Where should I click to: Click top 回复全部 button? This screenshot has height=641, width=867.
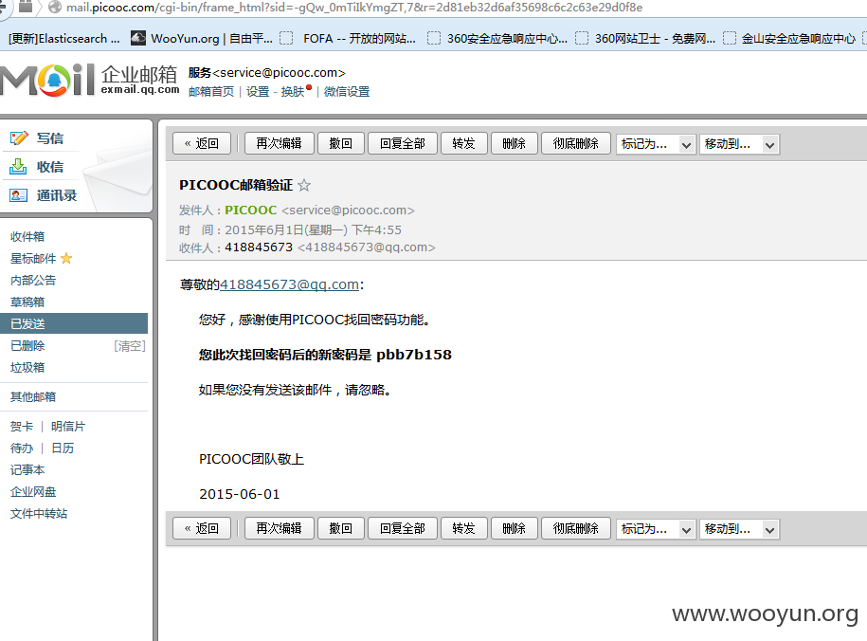pyautogui.click(x=403, y=143)
